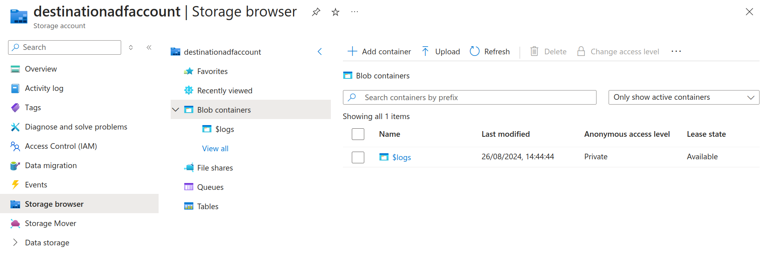Click the Events lightning icon
The height and width of the screenshot is (253, 770).
15,185
